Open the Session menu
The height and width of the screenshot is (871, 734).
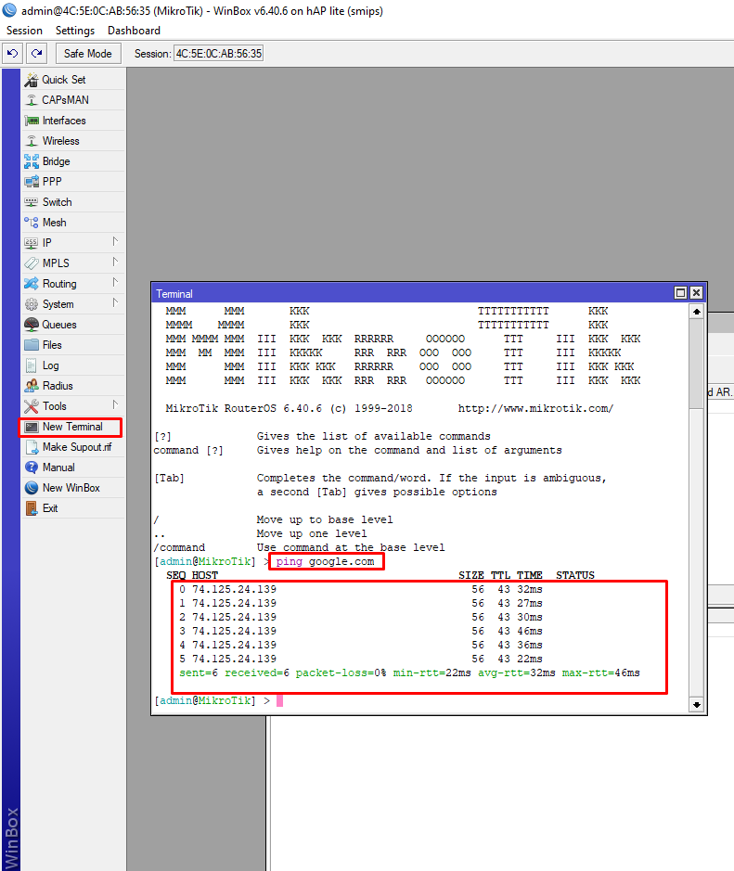[24, 31]
